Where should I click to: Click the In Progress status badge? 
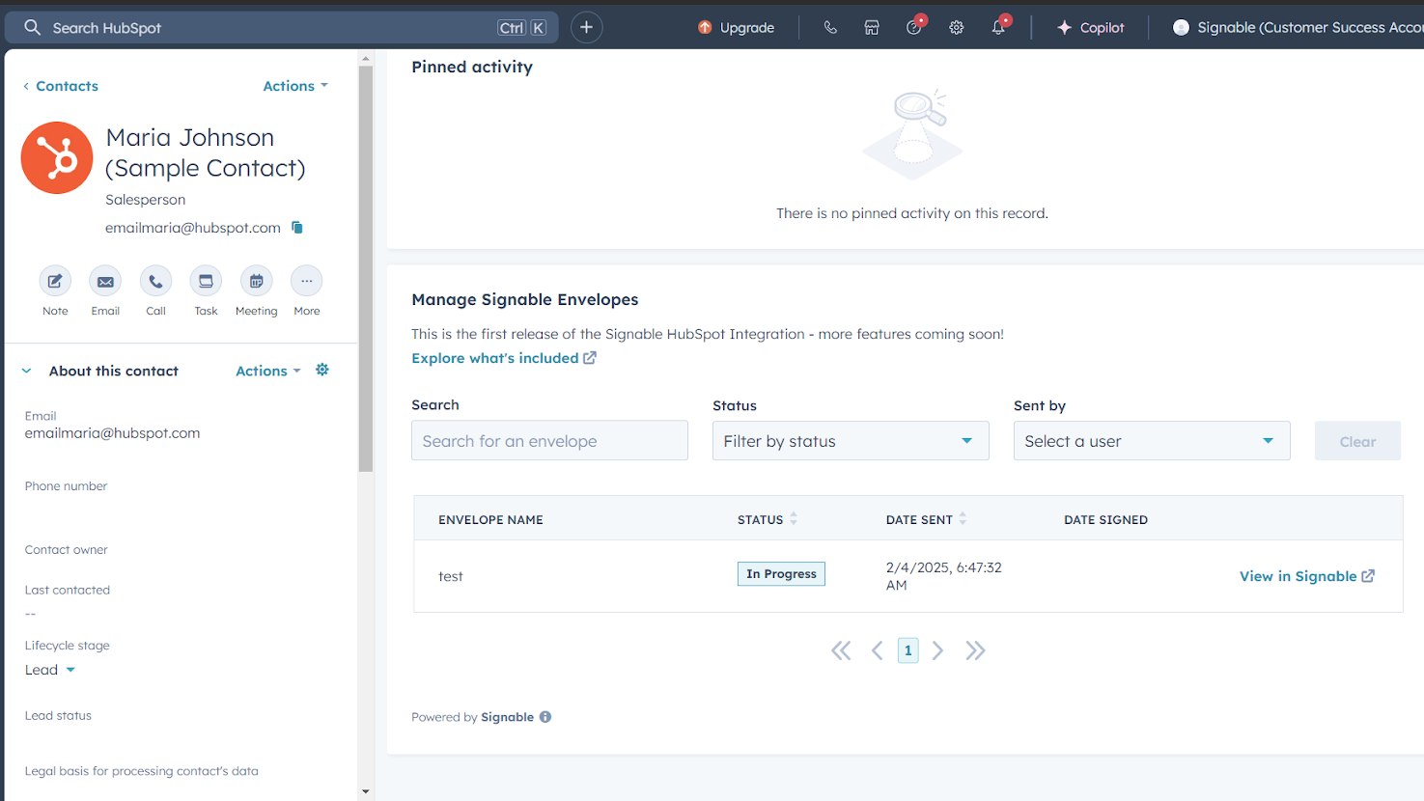pyautogui.click(x=781, y=573)
